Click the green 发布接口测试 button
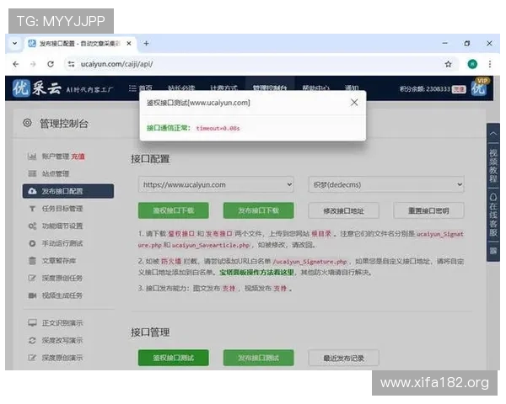The image size is (506, 404). [x=259, y=358]
